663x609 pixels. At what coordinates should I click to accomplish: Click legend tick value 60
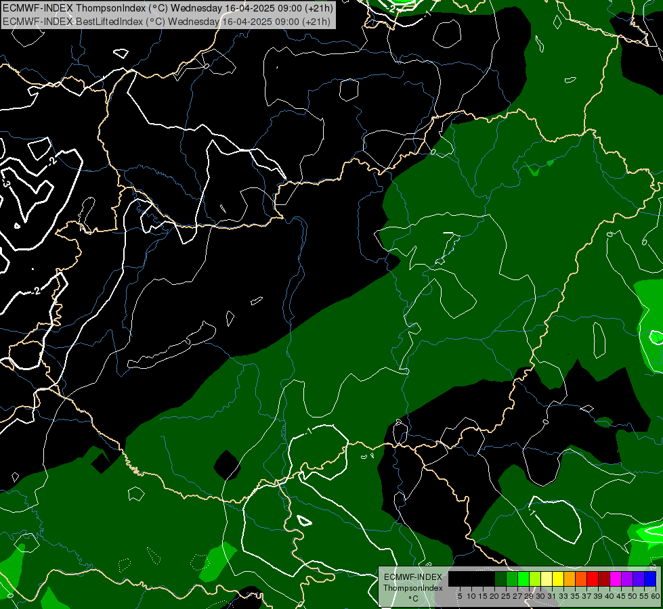(x=656, y=596)
